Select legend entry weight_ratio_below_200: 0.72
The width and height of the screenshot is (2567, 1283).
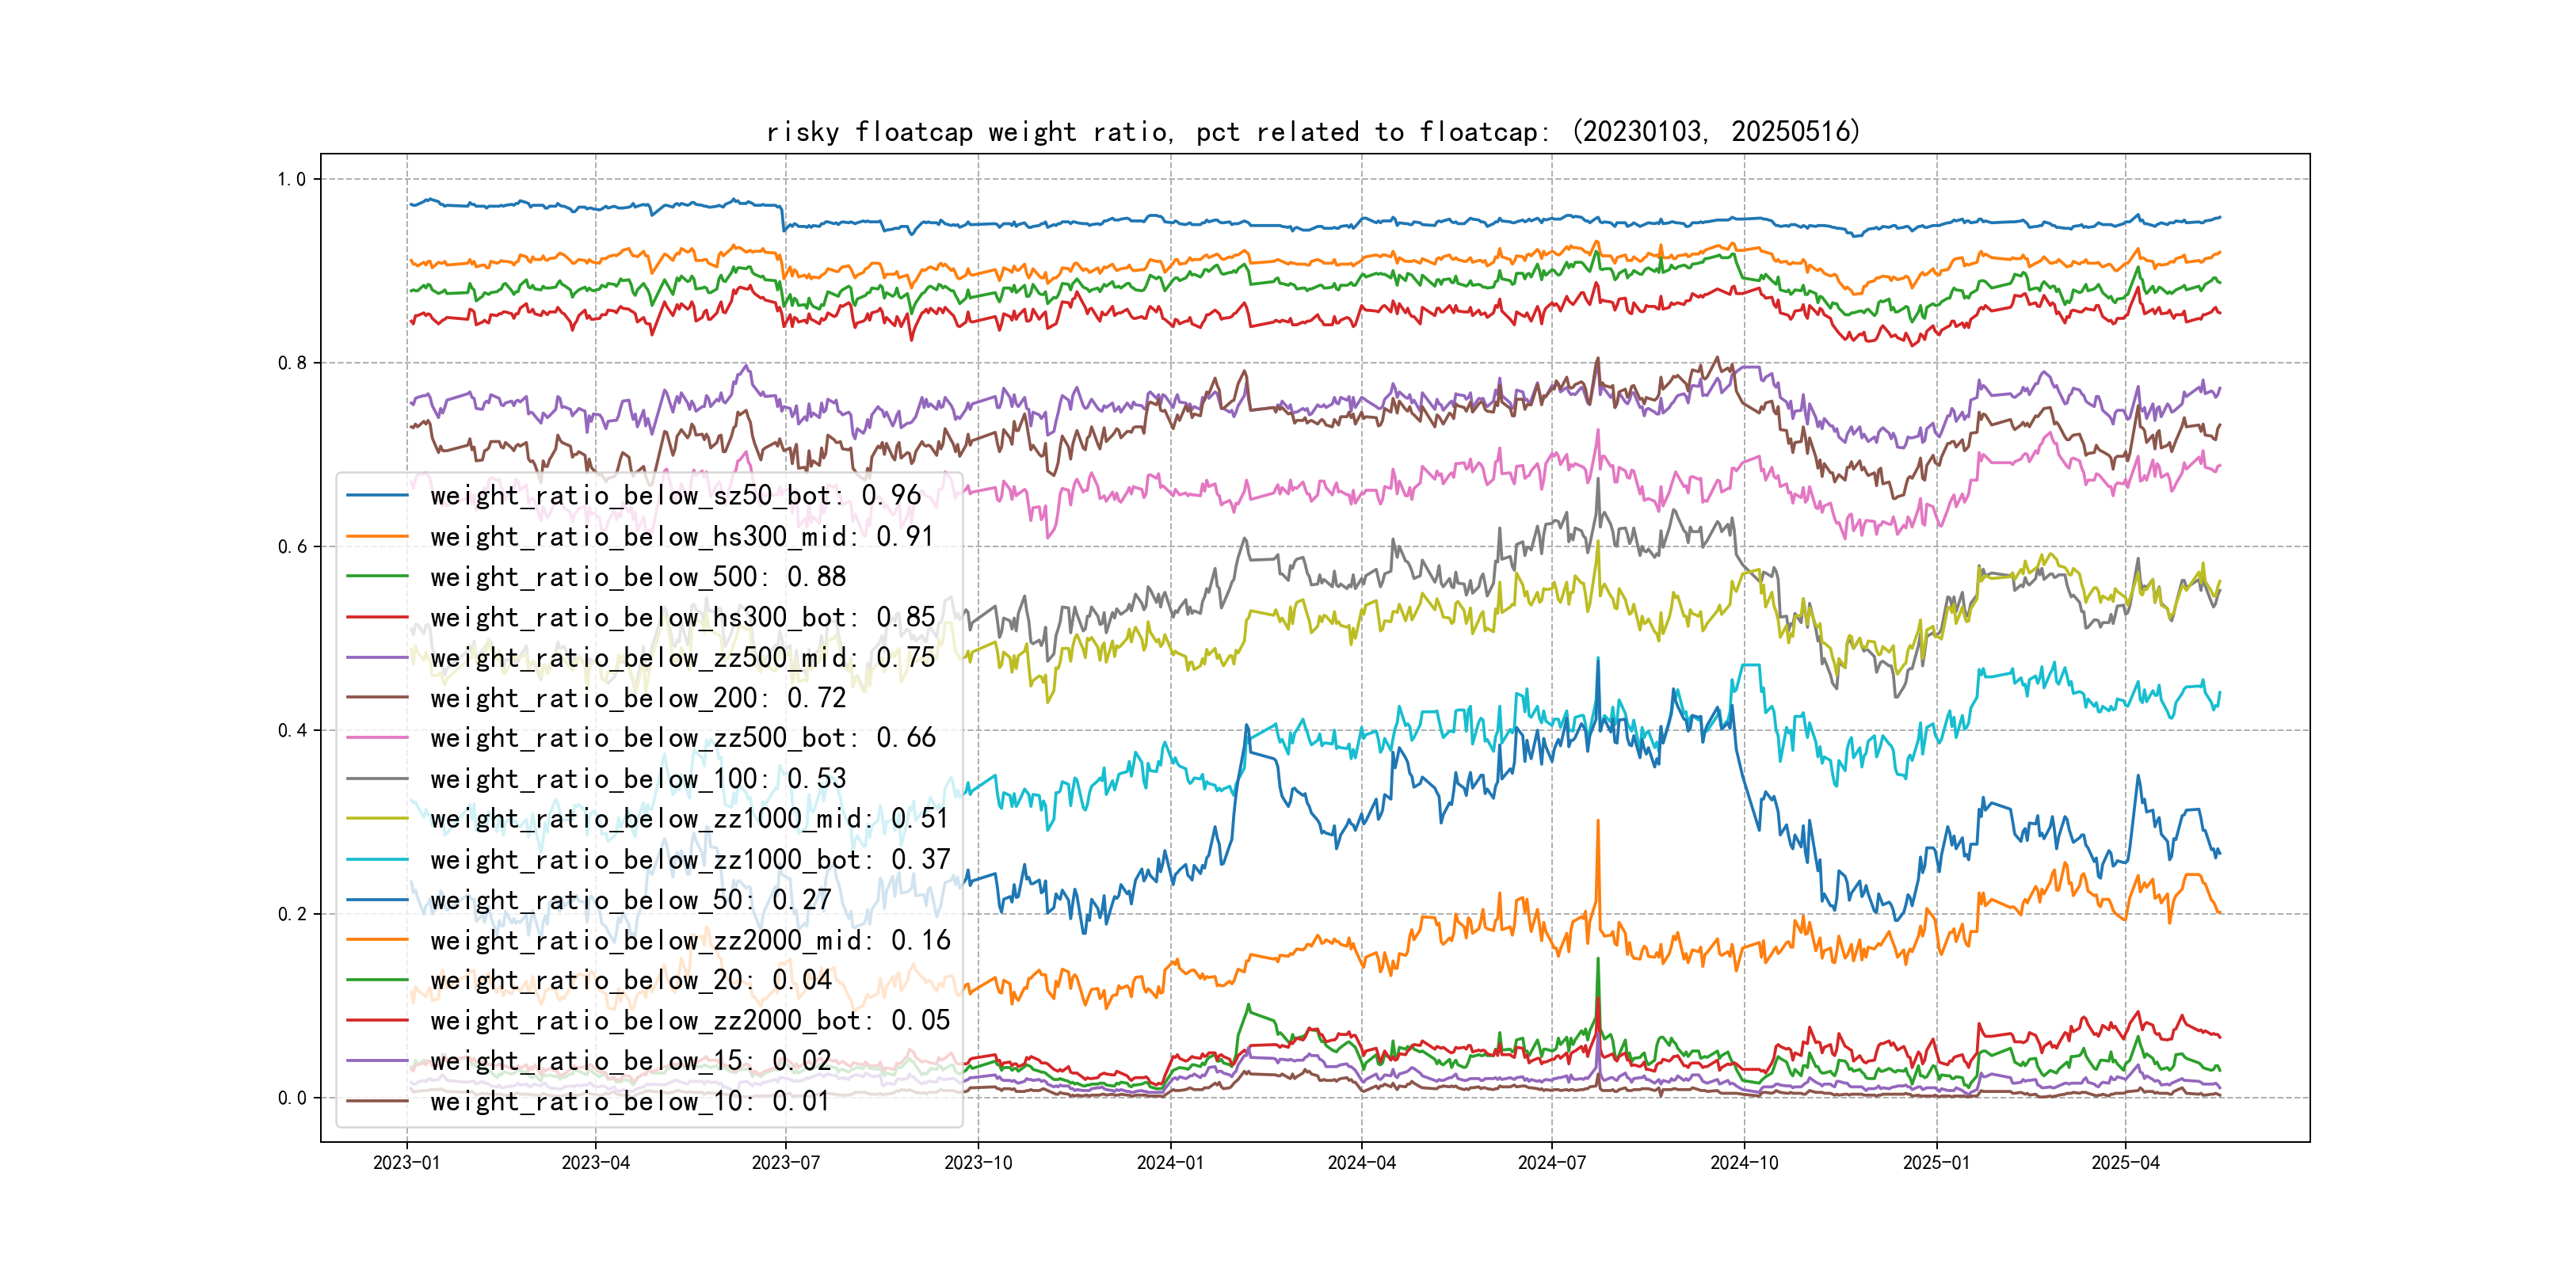638,699
